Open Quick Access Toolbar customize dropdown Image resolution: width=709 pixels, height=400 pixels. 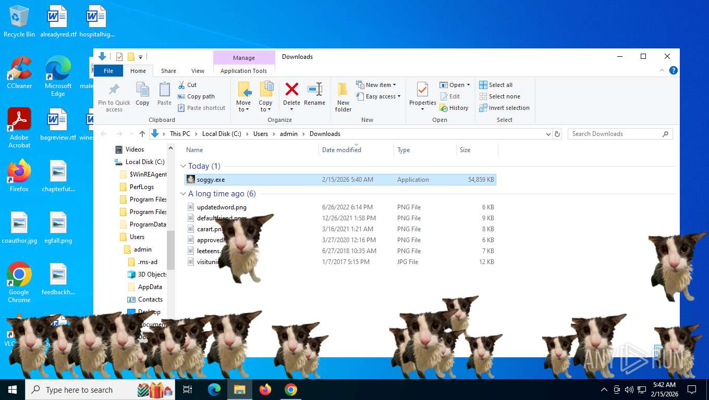[x=141, y=57]
